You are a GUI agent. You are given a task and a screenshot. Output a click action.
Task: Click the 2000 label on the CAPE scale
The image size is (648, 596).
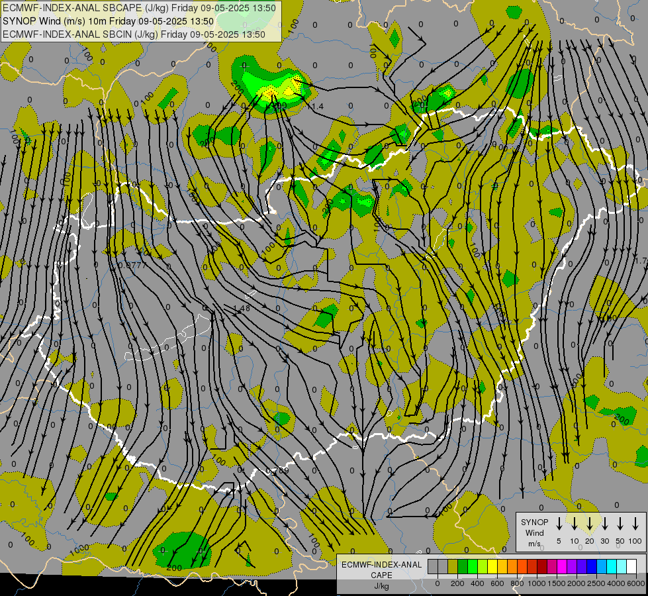[577, 583]
